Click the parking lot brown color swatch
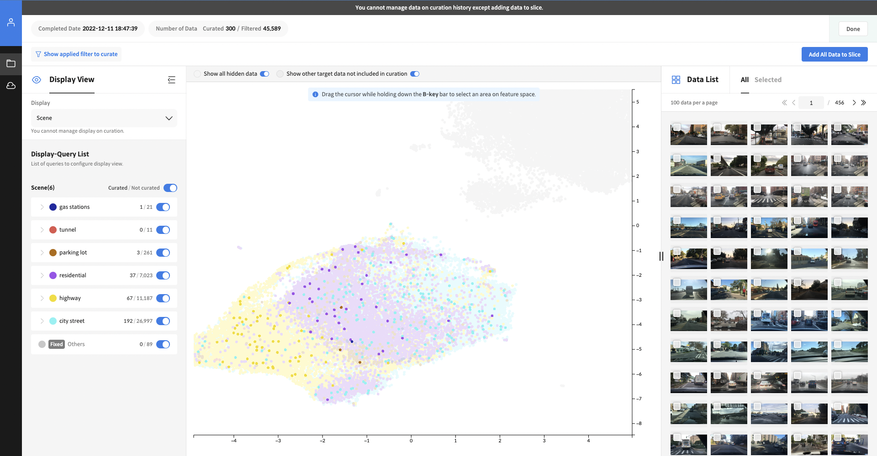 (x=53, y=253)
